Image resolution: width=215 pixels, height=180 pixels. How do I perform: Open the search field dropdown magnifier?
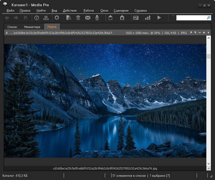click(209, 18)
